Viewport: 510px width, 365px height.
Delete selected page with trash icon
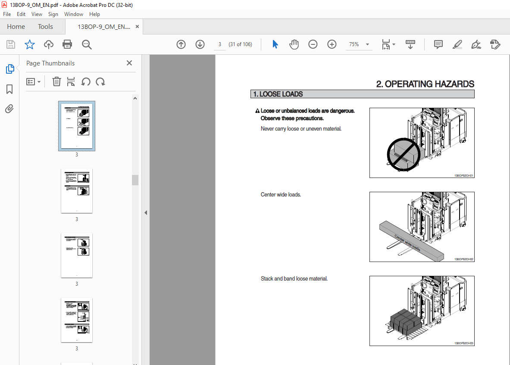coord(56,81)
